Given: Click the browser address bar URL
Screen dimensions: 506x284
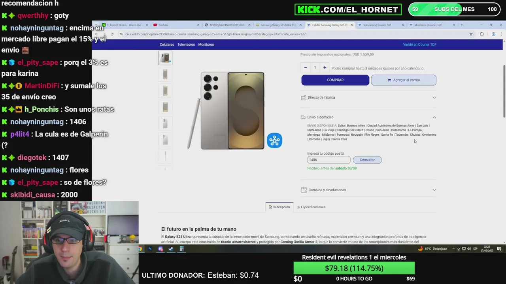Looking at the screenshot, I should click(x=215, y=34).
